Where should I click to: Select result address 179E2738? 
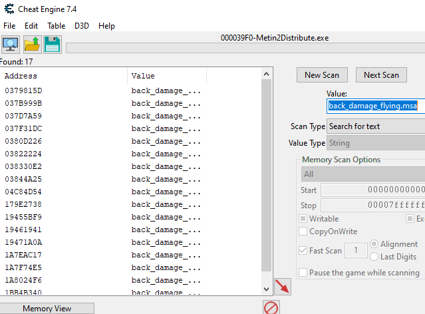[x=23, y=204]
